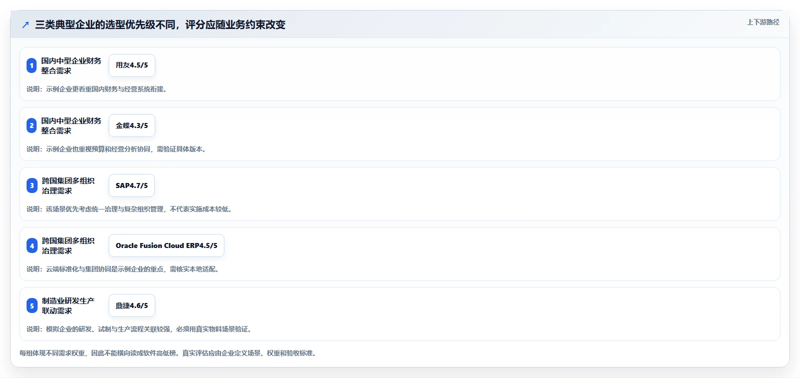Image resolution: width=800 pixels, height=378 pixels.
Task: Click note 示例企业也重视预算和经营分析协同
Action: click(x=116, y=149)
